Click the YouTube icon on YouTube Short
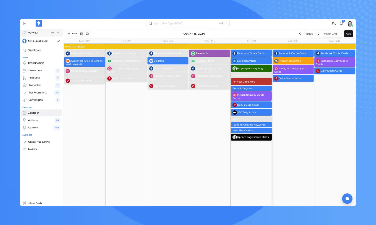Viewport: 376px width, 225px height. click(x=234, y=82)
